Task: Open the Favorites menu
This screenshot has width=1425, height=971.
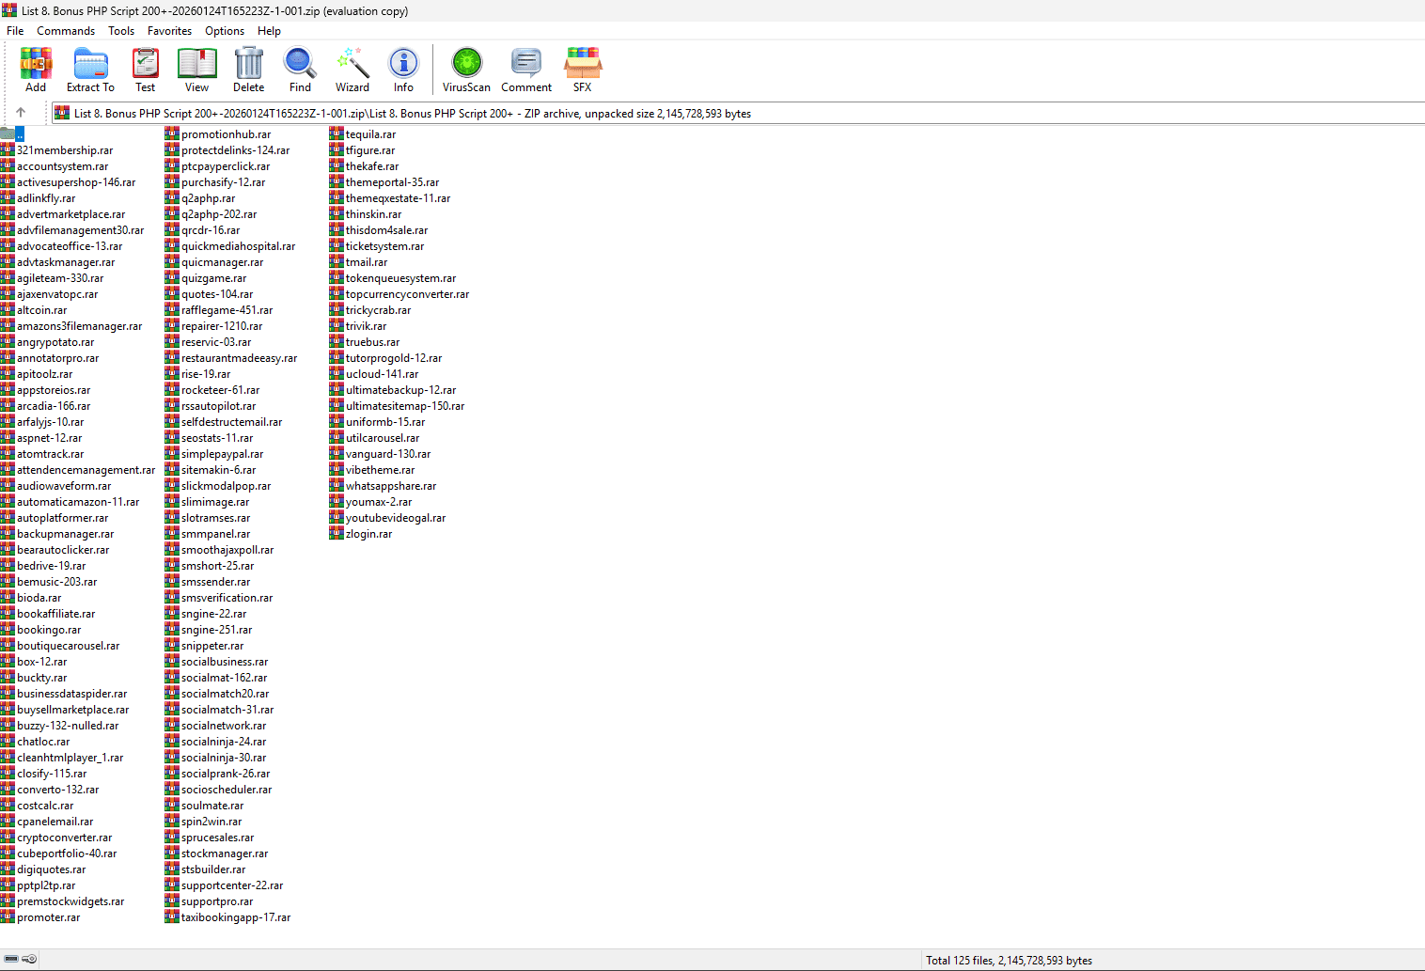Action: pos(169,31)
